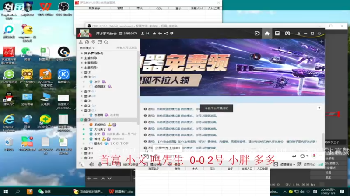Viewport: 350px width, 196px height.
Task: Mute the YY speaker volume icon
Action: click(91, 165)
